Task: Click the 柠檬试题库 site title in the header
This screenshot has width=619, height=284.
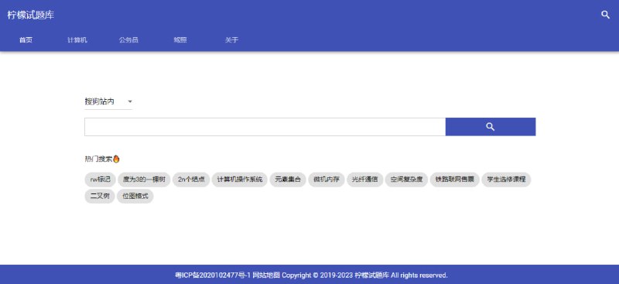Action: tap(31, 15)
